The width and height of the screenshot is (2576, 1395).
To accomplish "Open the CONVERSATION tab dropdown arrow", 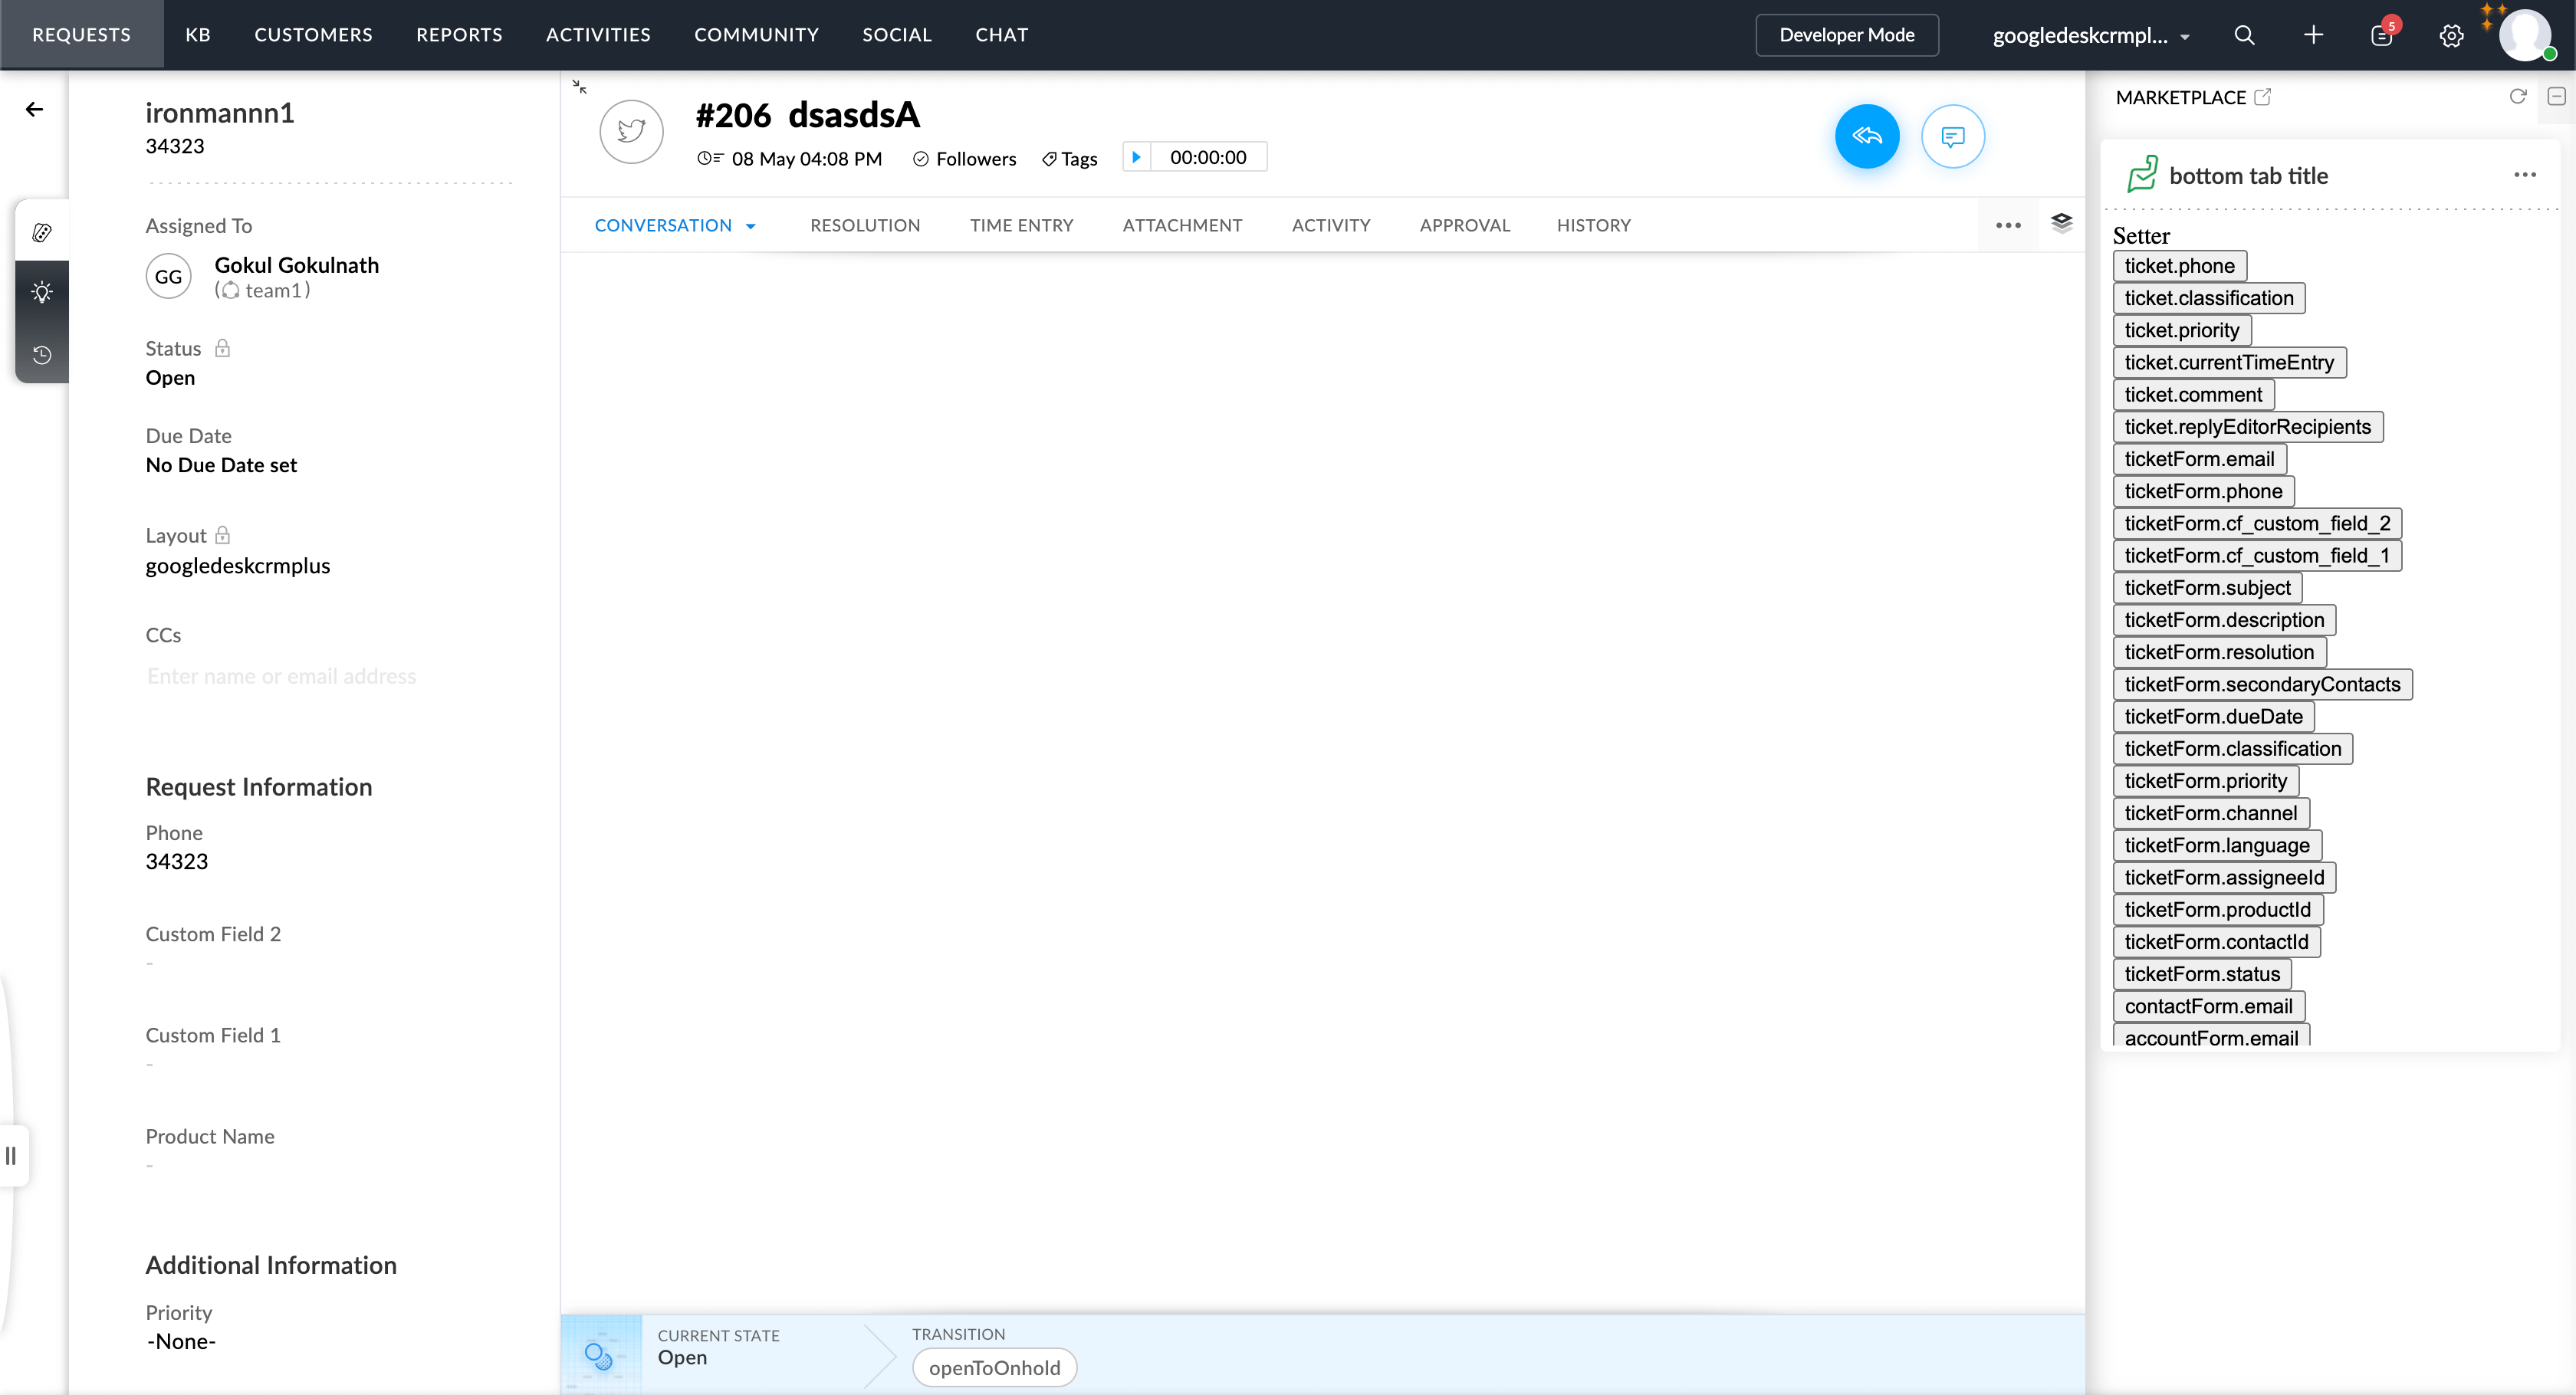I will 751,226.
